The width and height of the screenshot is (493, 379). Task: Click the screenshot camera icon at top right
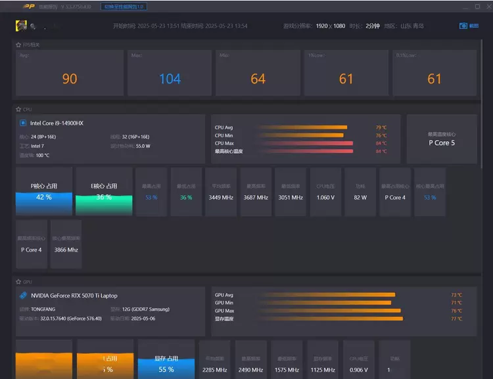pos(463,26)
